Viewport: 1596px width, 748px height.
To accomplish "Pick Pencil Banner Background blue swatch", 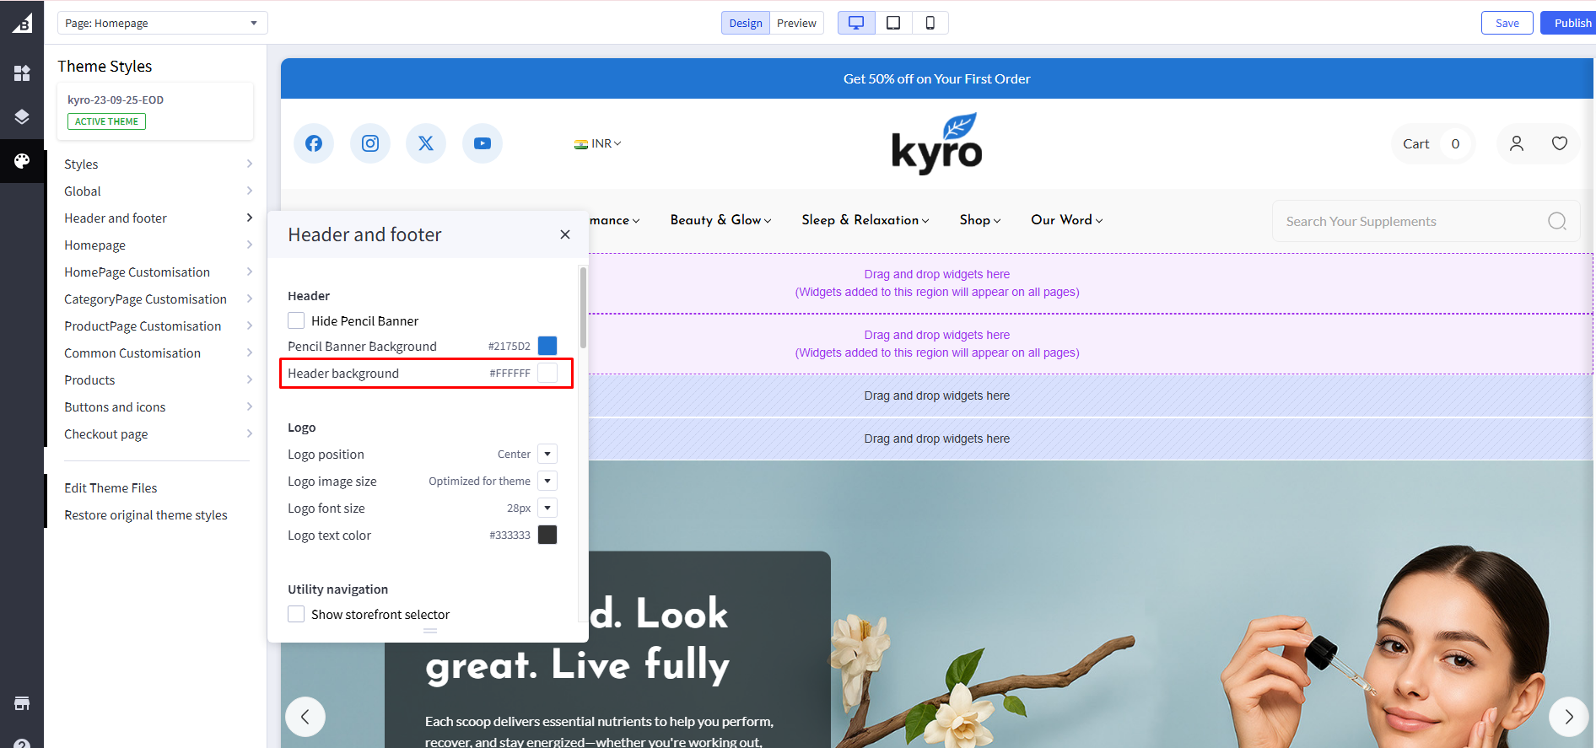I will [x=547, y=346].
